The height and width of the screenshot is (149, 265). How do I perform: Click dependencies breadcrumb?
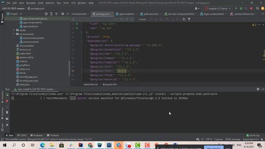91,84
